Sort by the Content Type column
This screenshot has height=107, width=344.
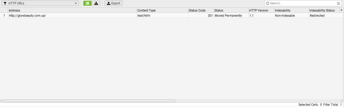click(162, 11)
